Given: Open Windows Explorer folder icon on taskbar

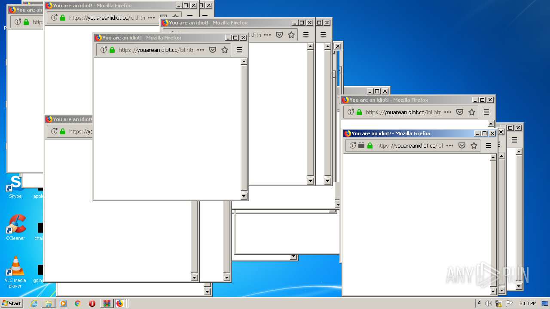Looking at the screenshot, I should pos(49,303).
